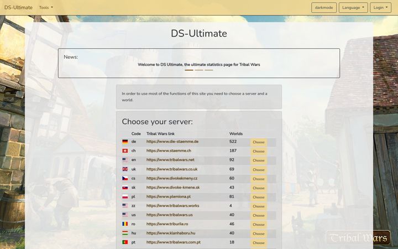Click the flag icon in the en row
This screenshot has width=398, height=249.
tap(125, 160)
